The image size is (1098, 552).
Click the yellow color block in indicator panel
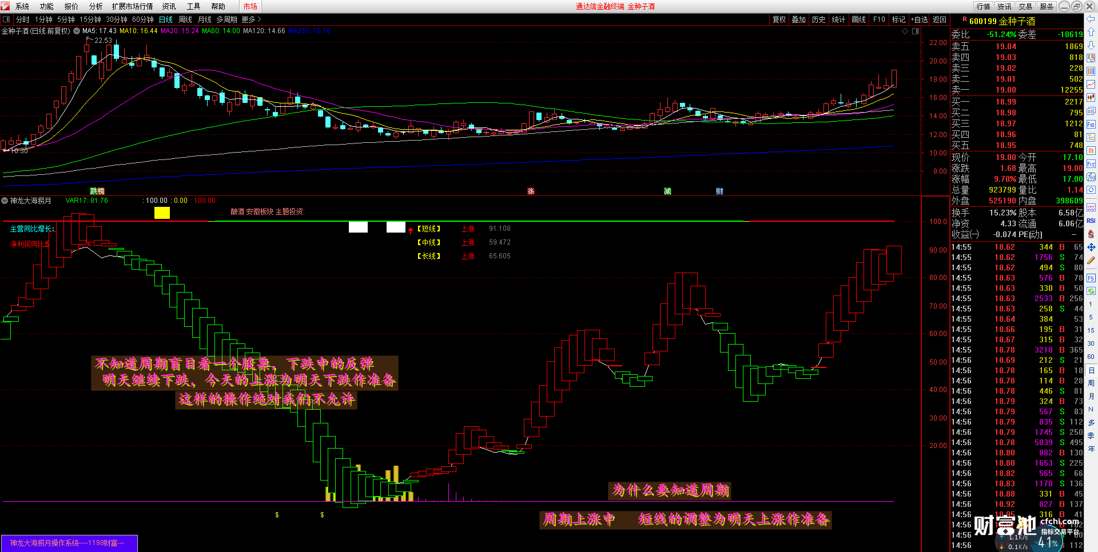[162, 213]
